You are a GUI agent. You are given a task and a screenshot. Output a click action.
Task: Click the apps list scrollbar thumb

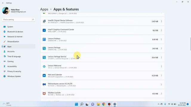[x=190, y=44]
